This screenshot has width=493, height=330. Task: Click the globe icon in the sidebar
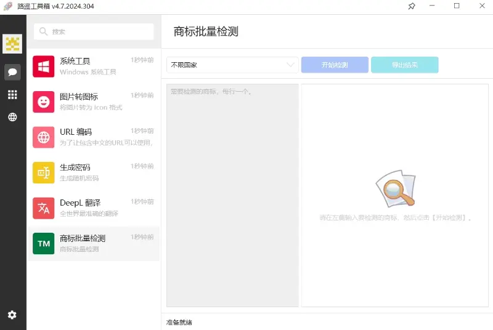[12, 117]
